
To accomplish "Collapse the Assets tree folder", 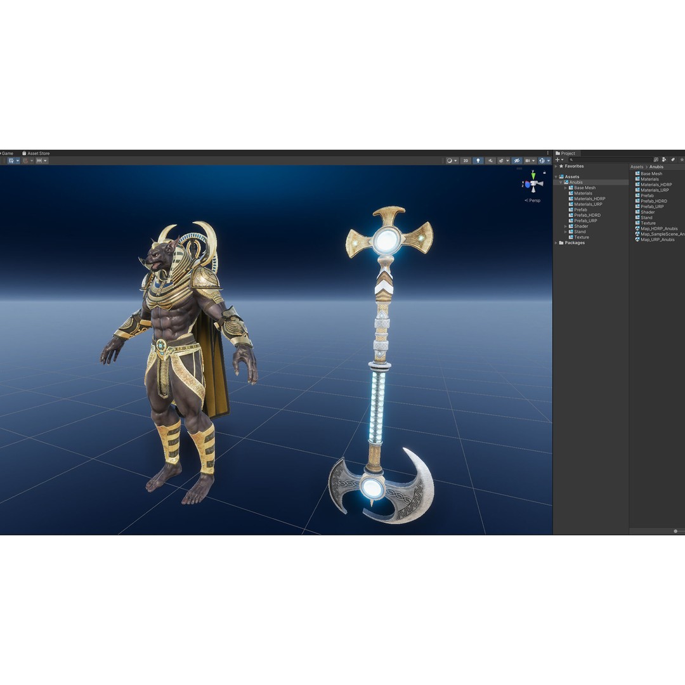I will pos(556,177).
